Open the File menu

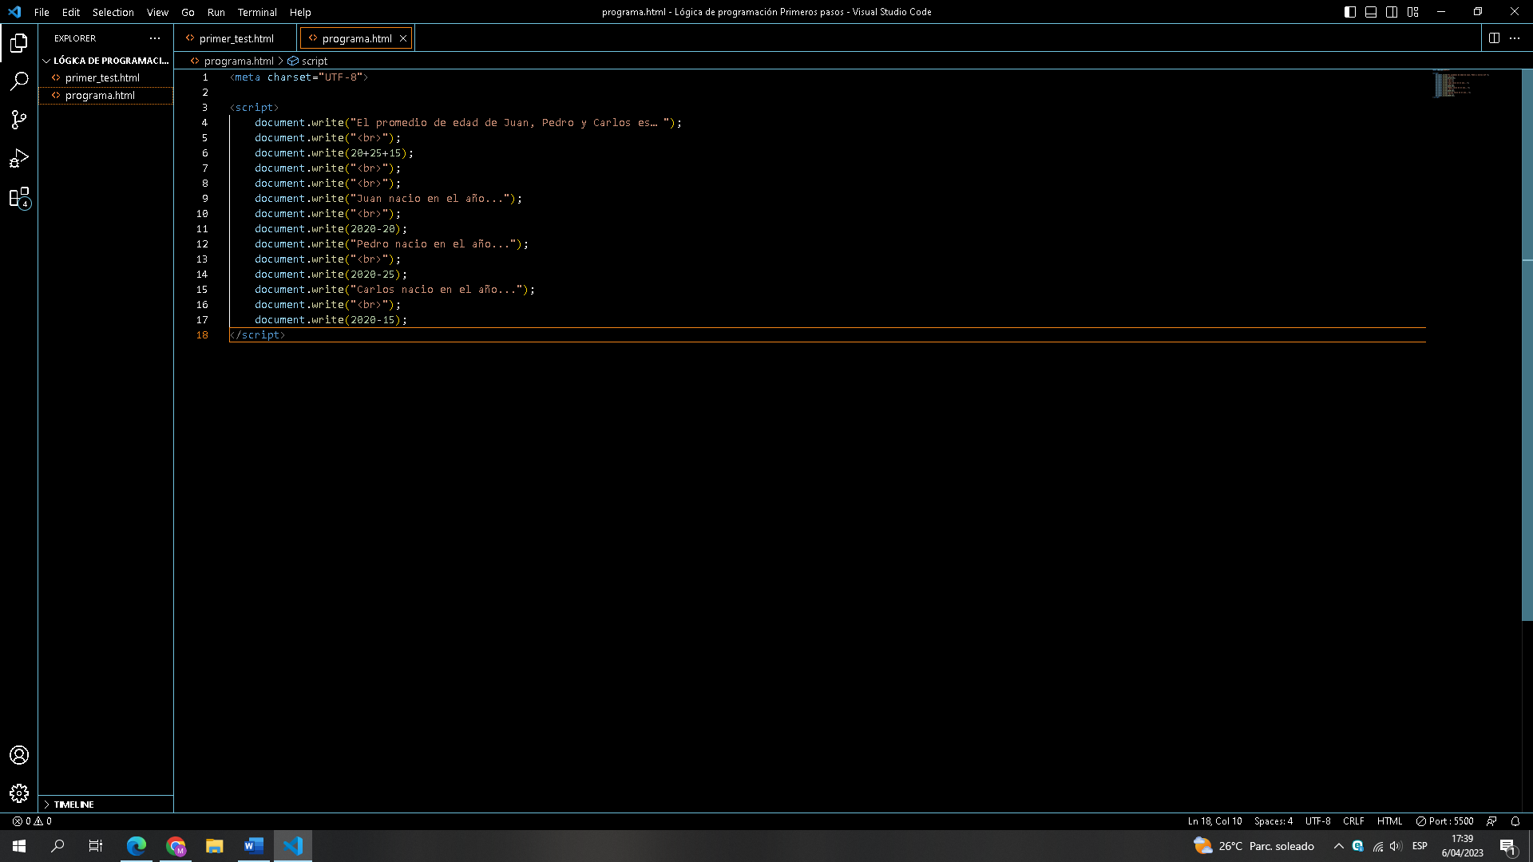pyautogui.click(x=42, y=12)
